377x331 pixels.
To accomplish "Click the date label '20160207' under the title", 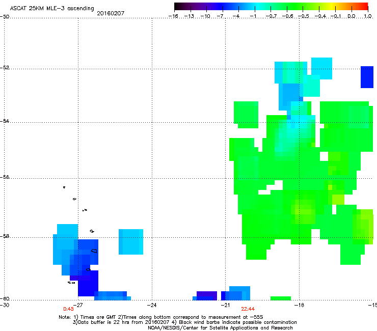I will 111,13.
